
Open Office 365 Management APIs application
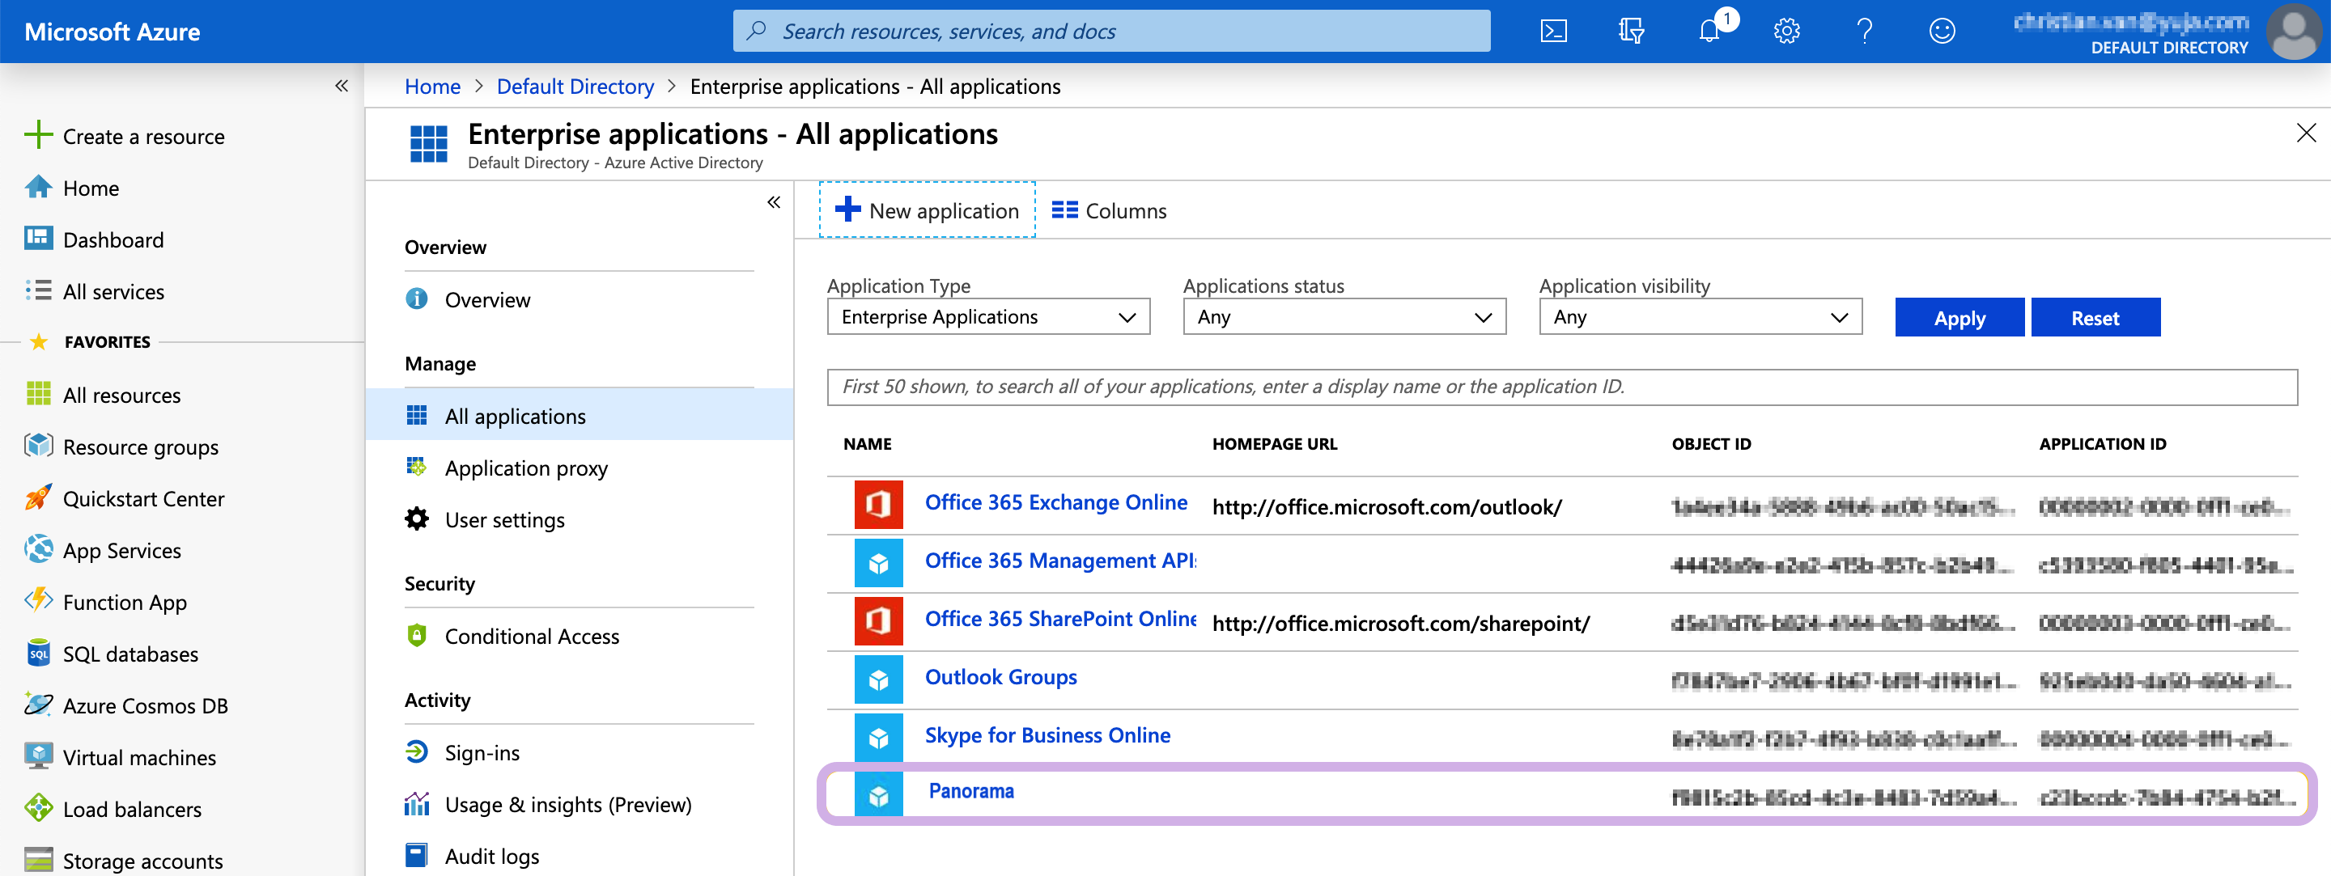click(1059, 561)
